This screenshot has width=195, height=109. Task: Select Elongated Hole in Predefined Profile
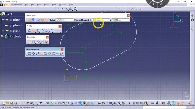coord(42,54)
